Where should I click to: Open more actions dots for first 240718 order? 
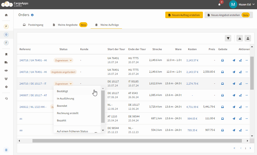coord(247,60)
